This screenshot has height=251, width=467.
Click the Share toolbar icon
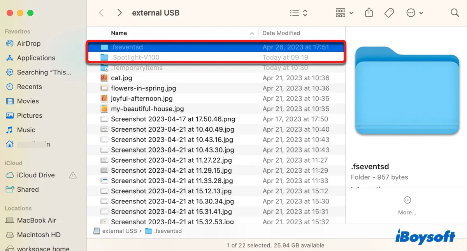click(369, 13)
